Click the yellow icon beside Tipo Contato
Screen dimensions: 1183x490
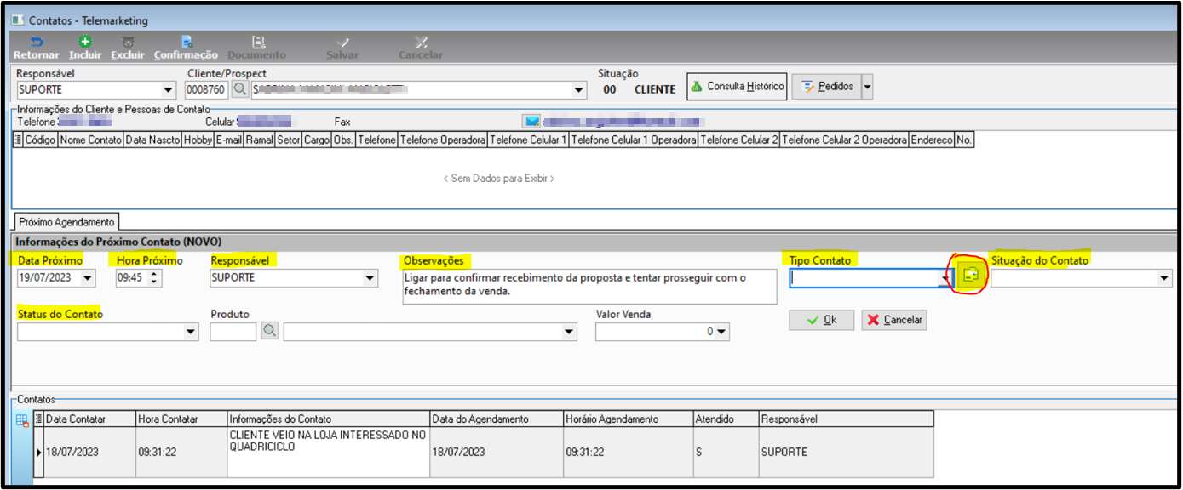pos(970,275)
